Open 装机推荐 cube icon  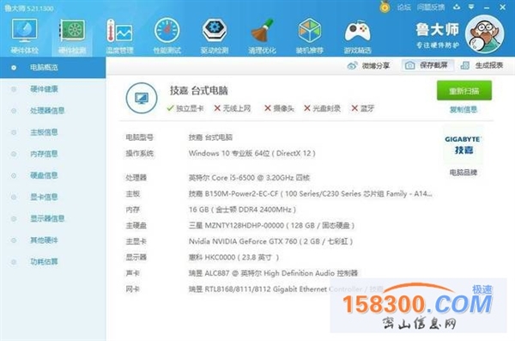pyautogui.click(x=309, y=35)
